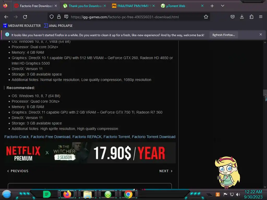Open the extensions puzzle icon
267x200 pixels.
pyautogui.click(x=251, y=17)
